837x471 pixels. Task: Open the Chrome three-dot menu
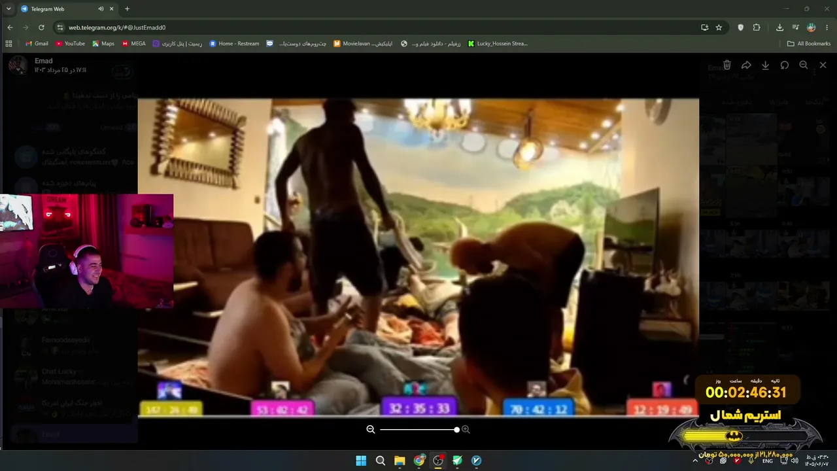827,27
